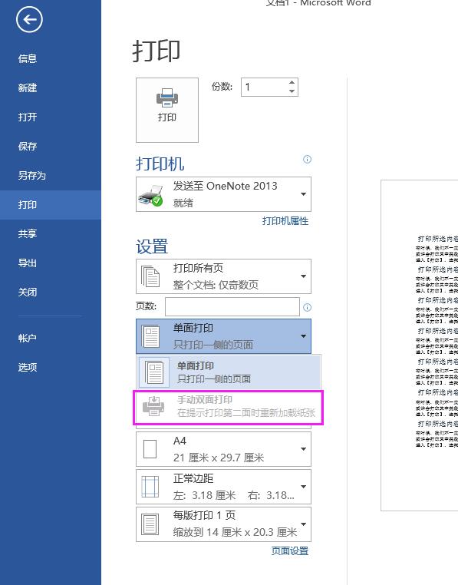Click the printer info icon beside 打印机

[x=307, y=160]
